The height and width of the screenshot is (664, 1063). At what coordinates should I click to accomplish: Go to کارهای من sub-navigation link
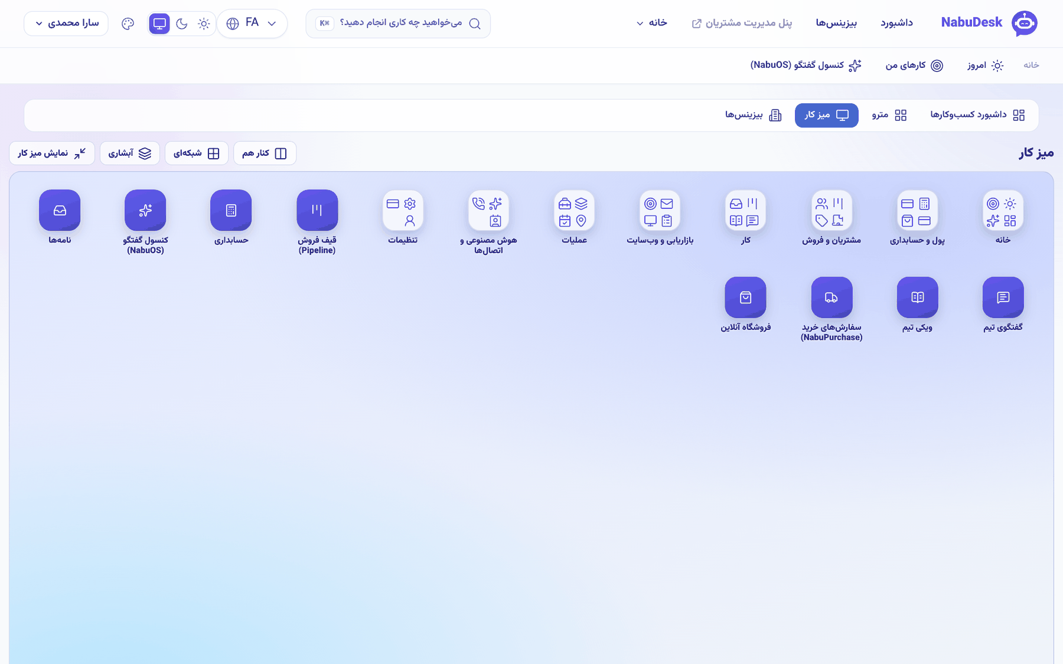click(914, 66)
